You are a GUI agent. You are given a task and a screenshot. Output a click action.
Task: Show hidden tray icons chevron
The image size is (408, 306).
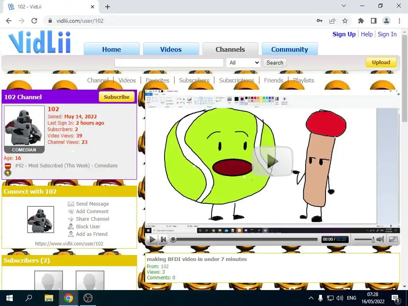[311, 298]
